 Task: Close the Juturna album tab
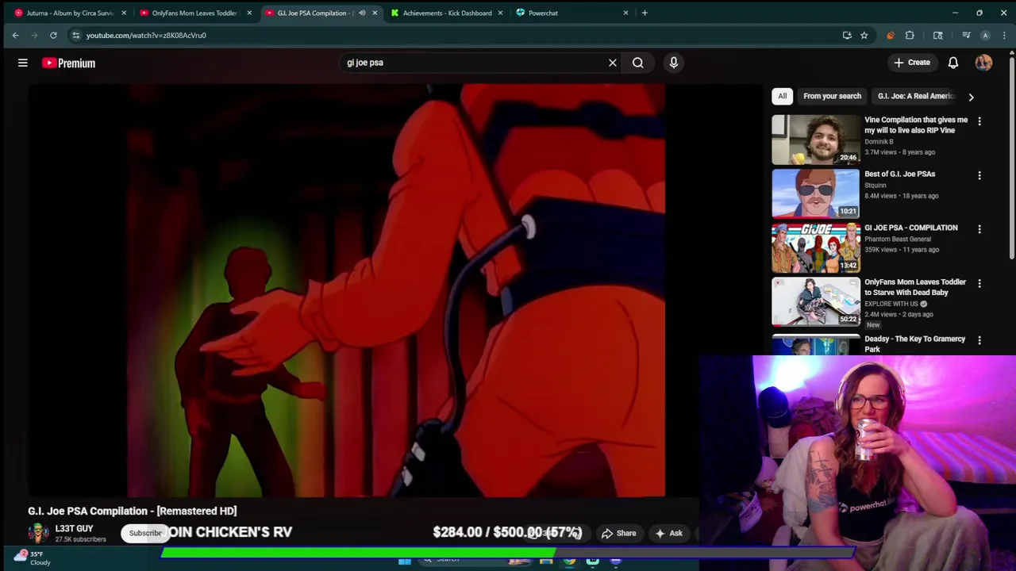point(124,13)
